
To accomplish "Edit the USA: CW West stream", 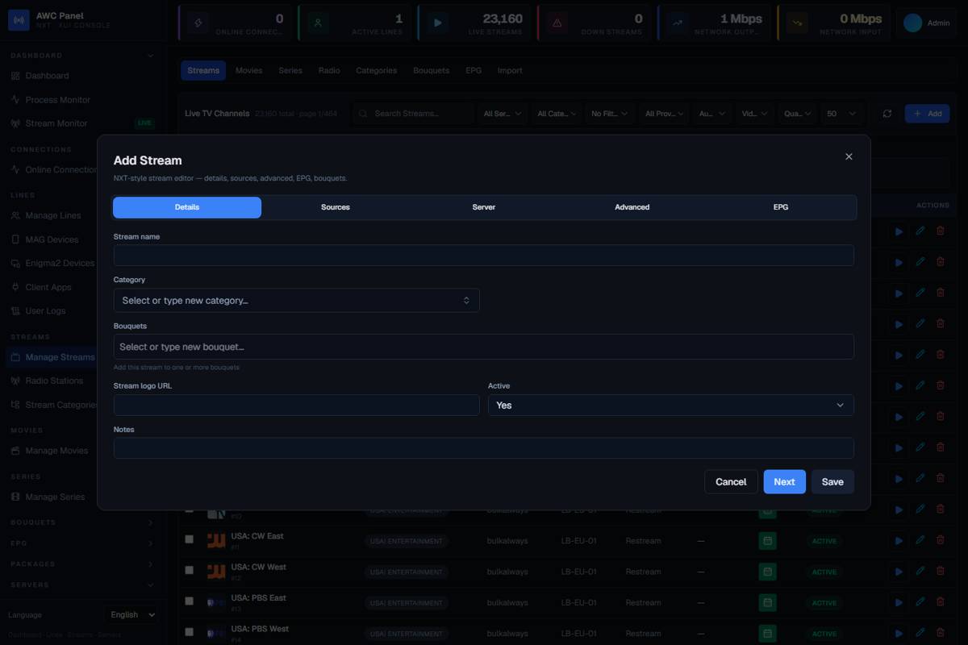I will tap(920, 572).
